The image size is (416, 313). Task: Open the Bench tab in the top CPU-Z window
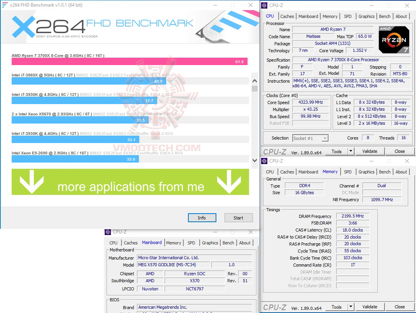click(384, 16)
